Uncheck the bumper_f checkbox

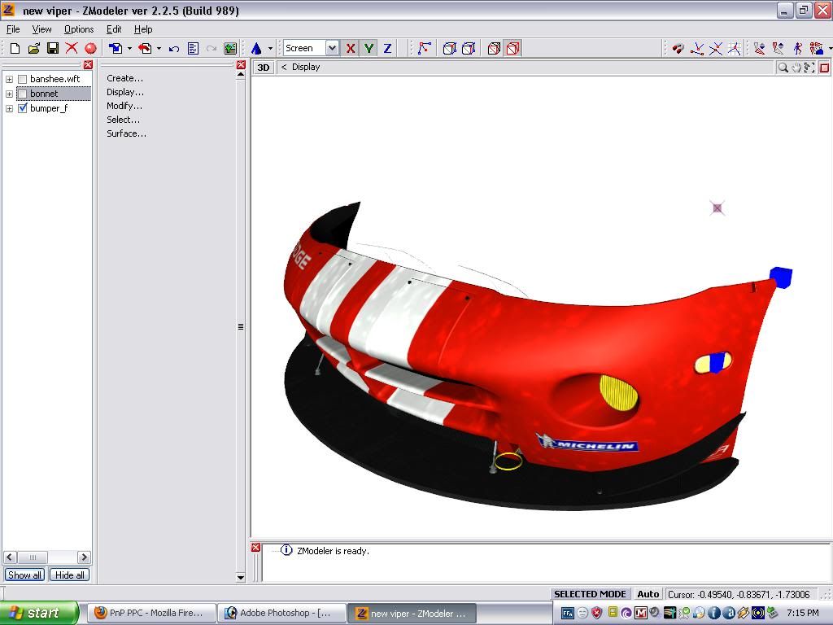tap(23, 108)
